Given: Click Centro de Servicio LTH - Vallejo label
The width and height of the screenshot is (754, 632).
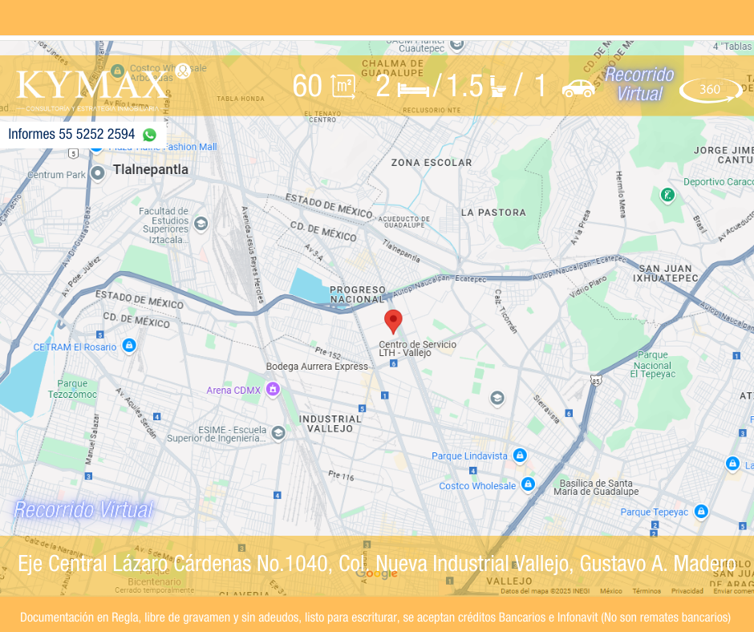Looking at the screenshot, I should [417, 349].
